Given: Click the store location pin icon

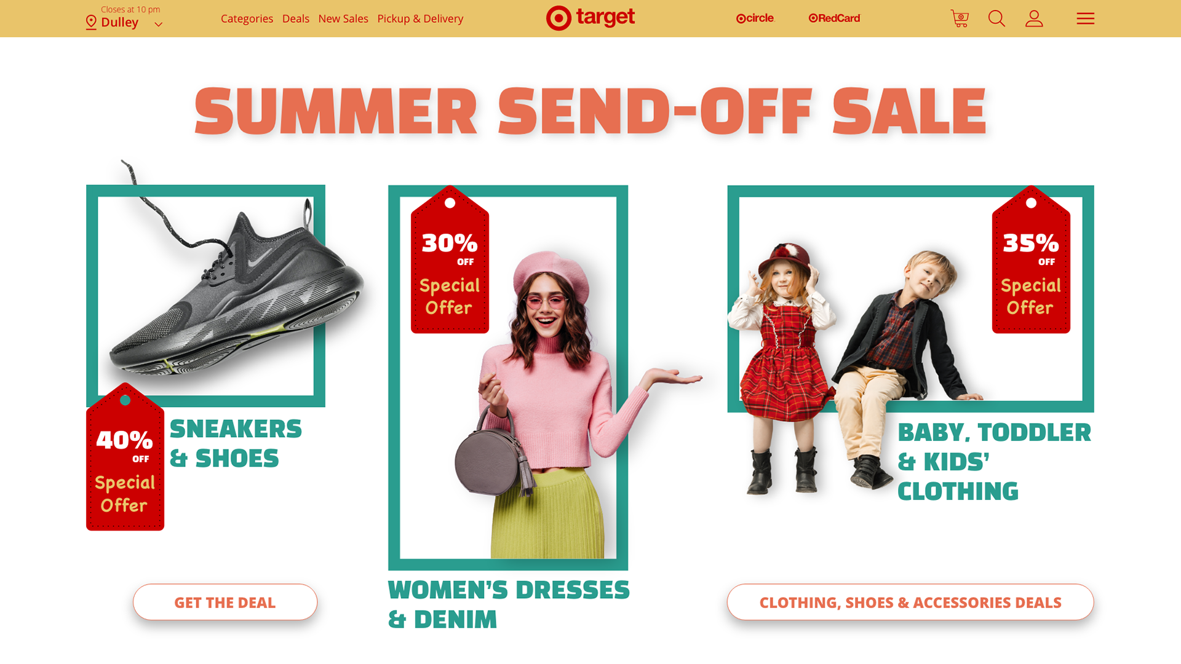Looking at the screenshot, I should (x=91, y=23).
